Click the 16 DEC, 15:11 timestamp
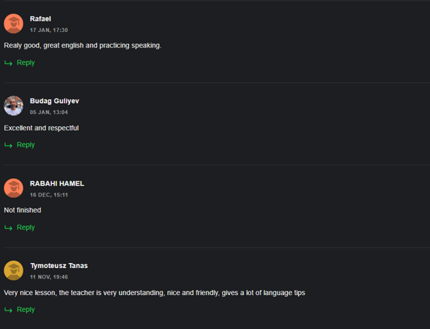The image size is (430, 329). [x=49, y=195]
